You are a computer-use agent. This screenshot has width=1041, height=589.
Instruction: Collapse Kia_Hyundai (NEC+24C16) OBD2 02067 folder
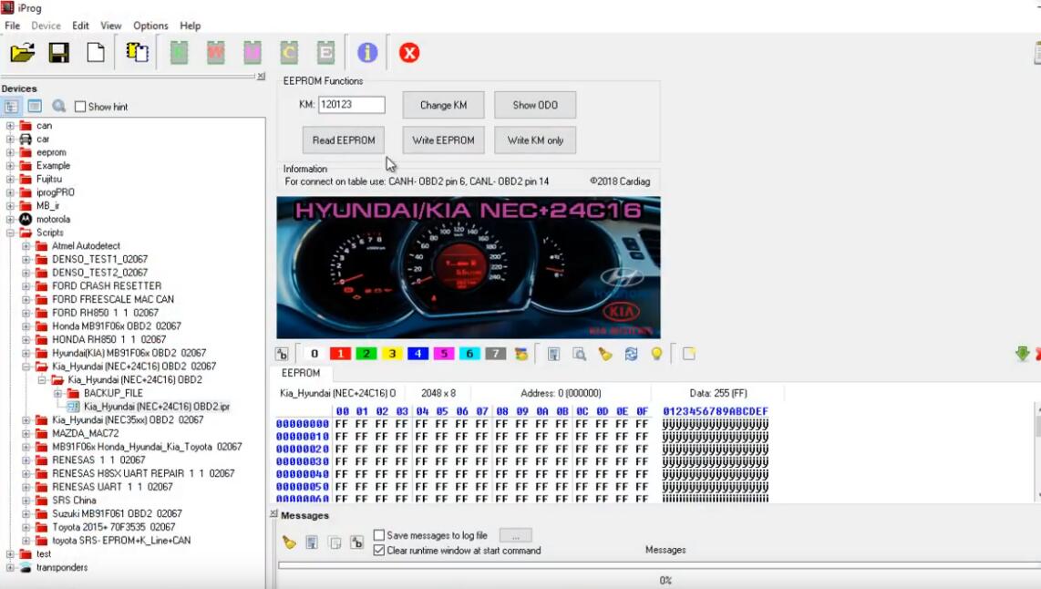pos(26,367)
